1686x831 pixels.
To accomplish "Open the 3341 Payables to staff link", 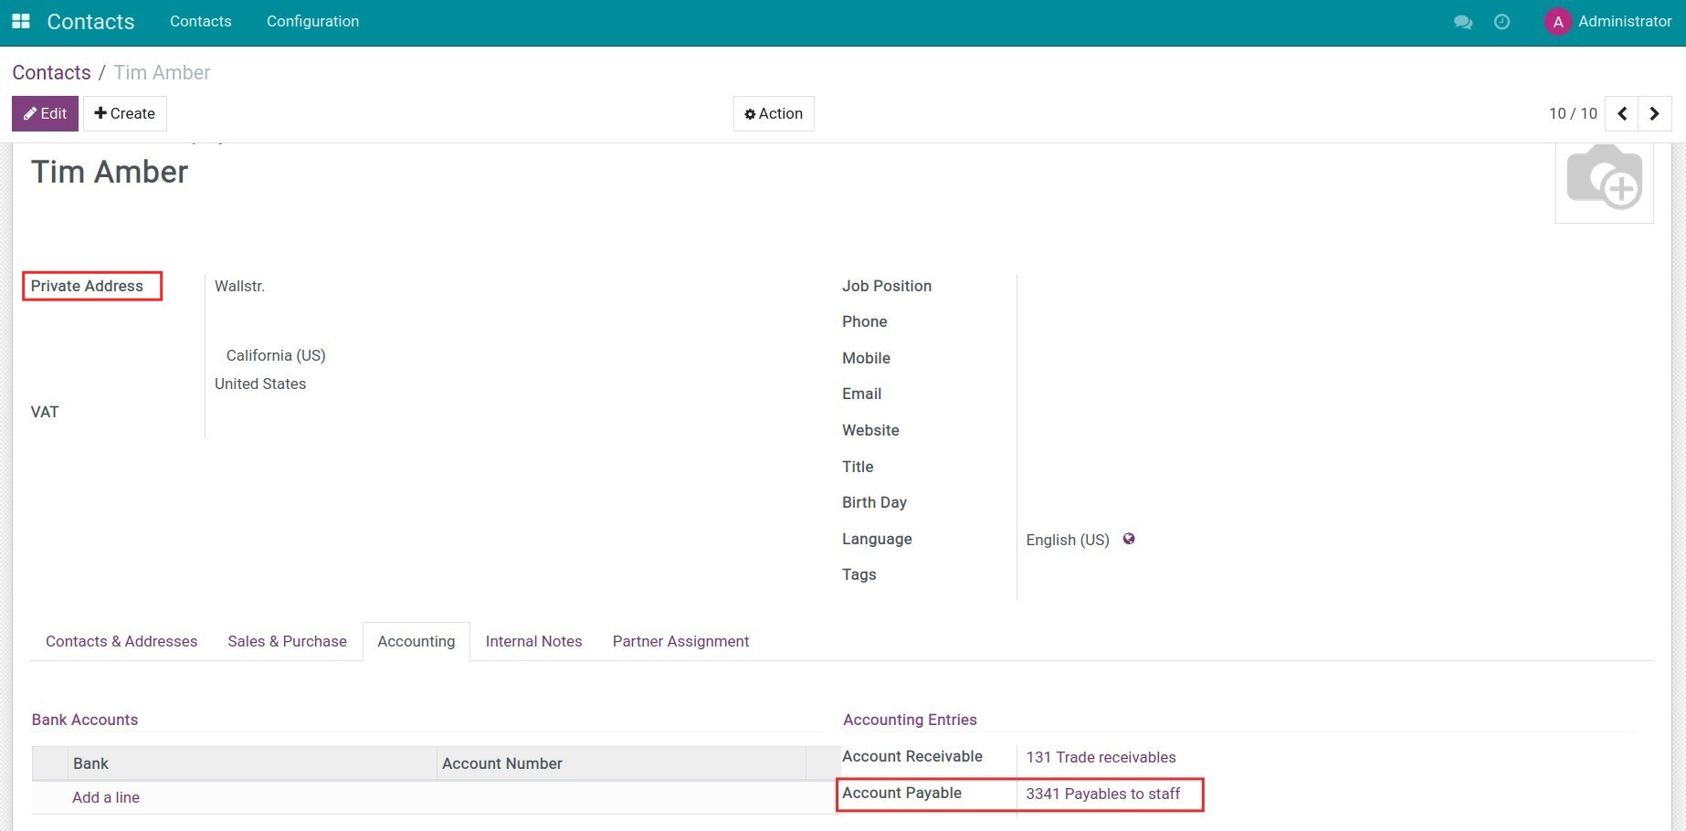I will point(1101,794).
